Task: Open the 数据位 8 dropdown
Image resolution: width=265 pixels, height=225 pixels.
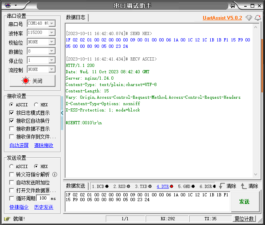Action: 52,51
